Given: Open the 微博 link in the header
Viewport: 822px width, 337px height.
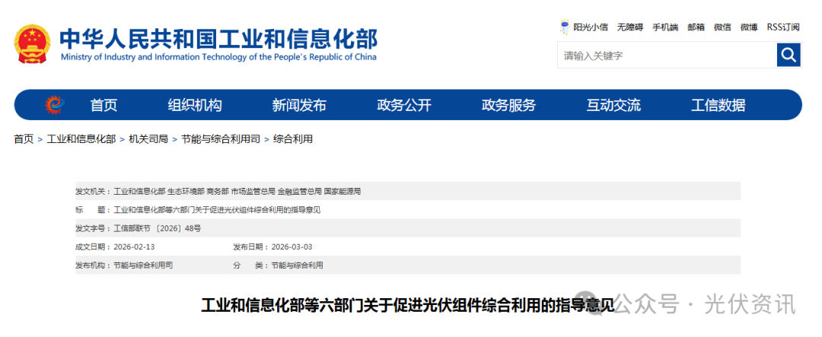Looking at the screenshot, I should (x=749, y=27).
